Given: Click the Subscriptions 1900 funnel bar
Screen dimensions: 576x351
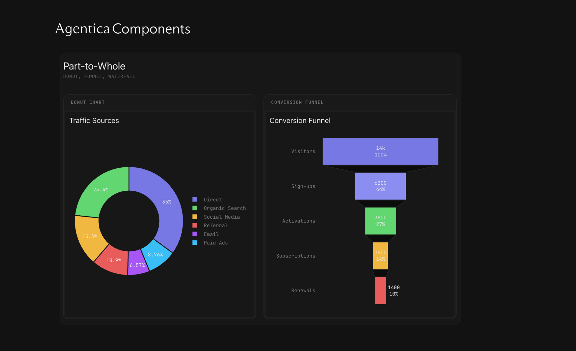Looking at the screenshot, I should coord(380,256).
